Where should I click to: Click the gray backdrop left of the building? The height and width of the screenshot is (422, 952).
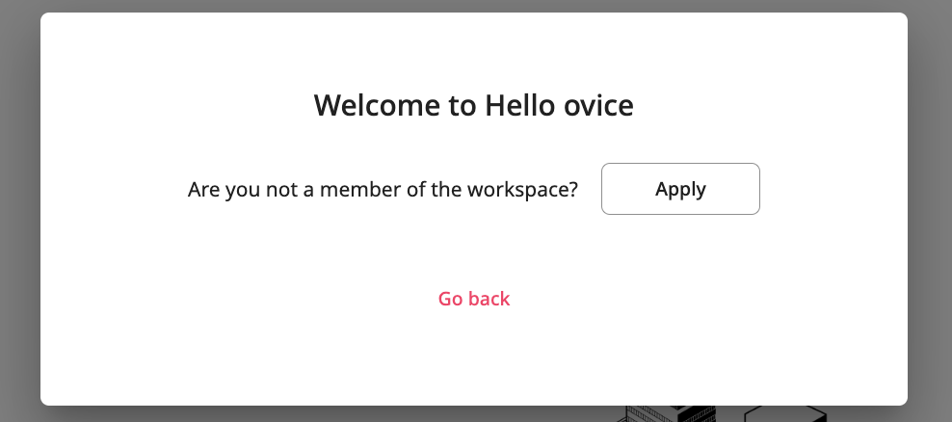pyautogui.click(x=304, y=414)
